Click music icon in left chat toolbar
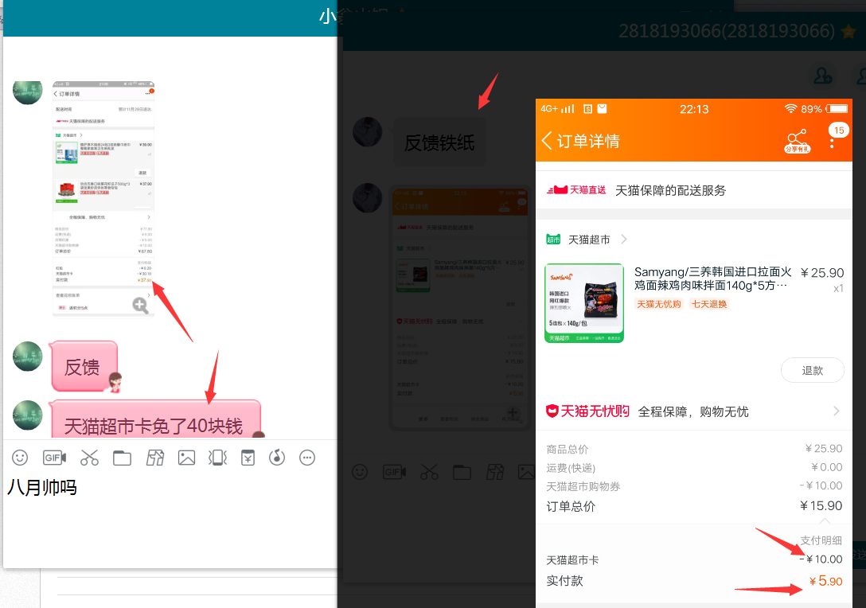 coord(277,458)
